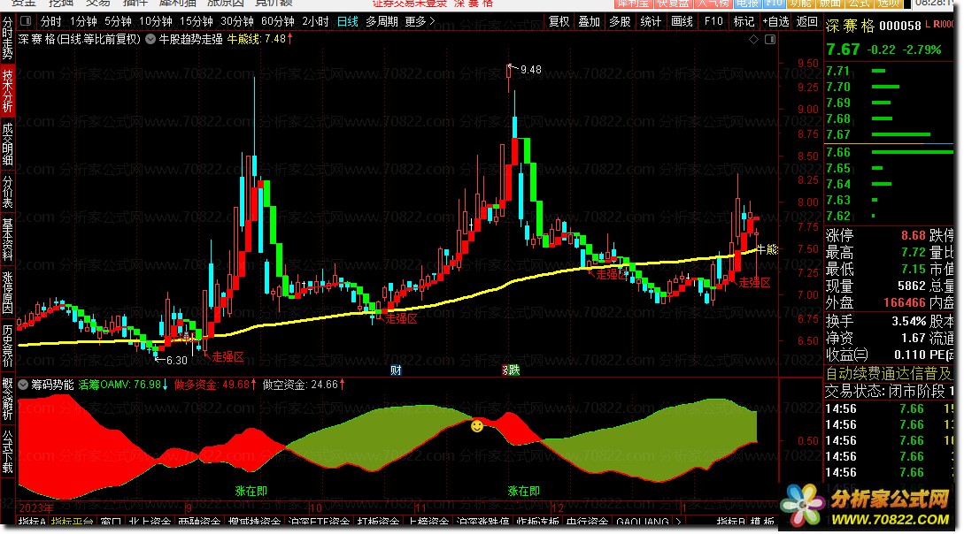Click the 6.30 low price label
Screen dimensions: 964x534
pos(176,361)
